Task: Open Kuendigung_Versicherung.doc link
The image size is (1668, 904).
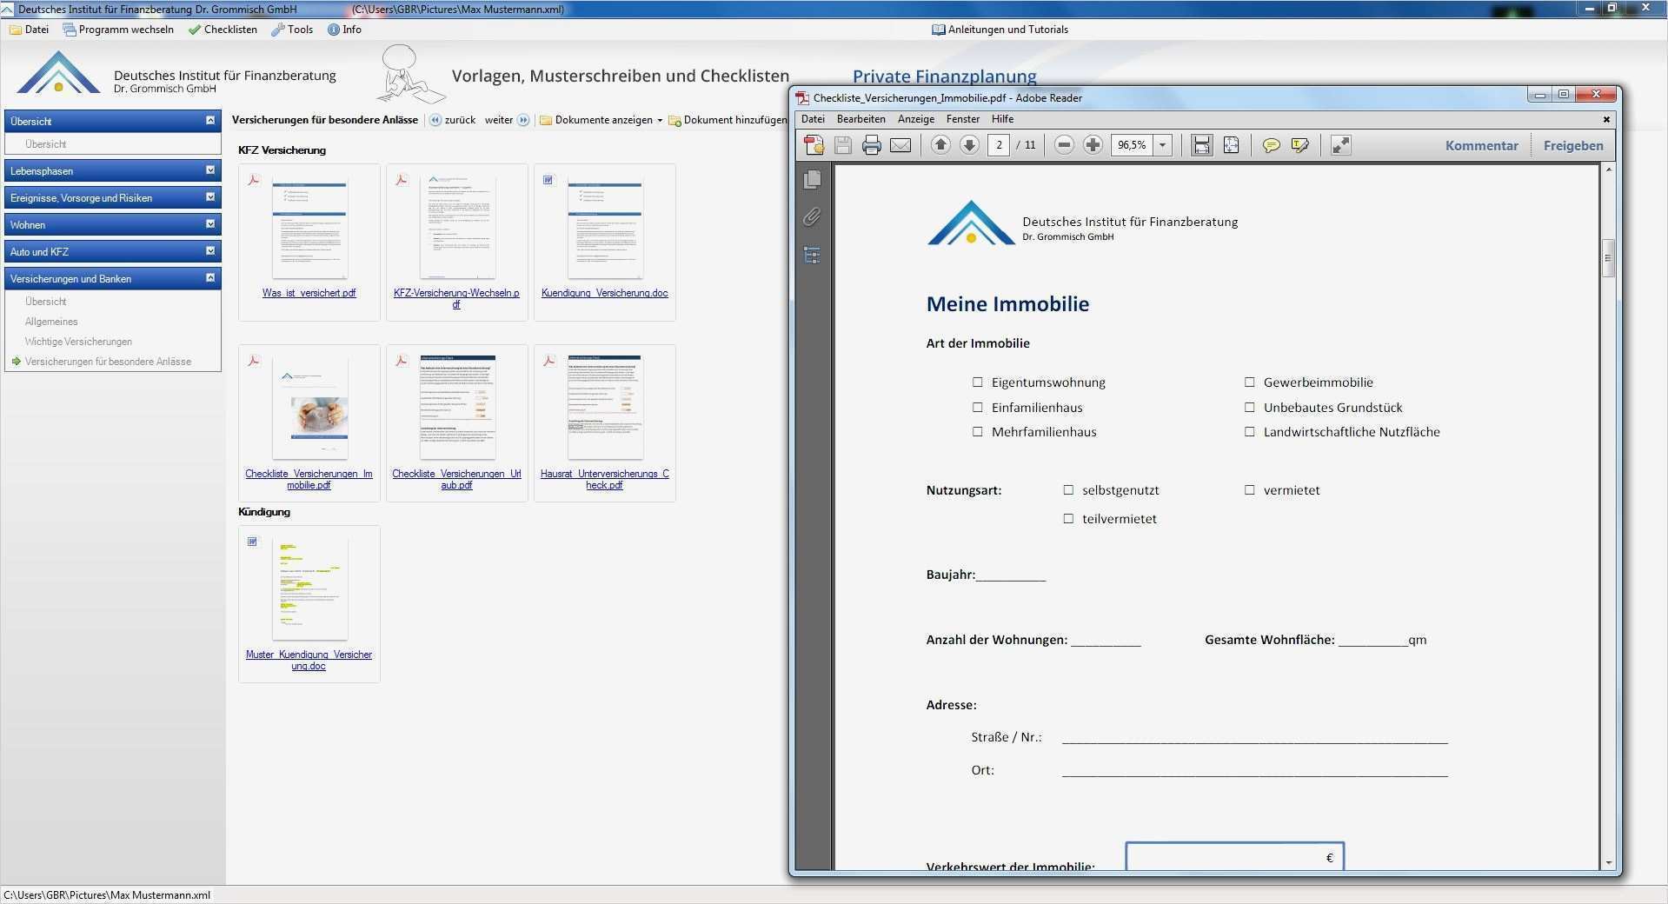Action: pyautogui.click(x=604, y=293)
